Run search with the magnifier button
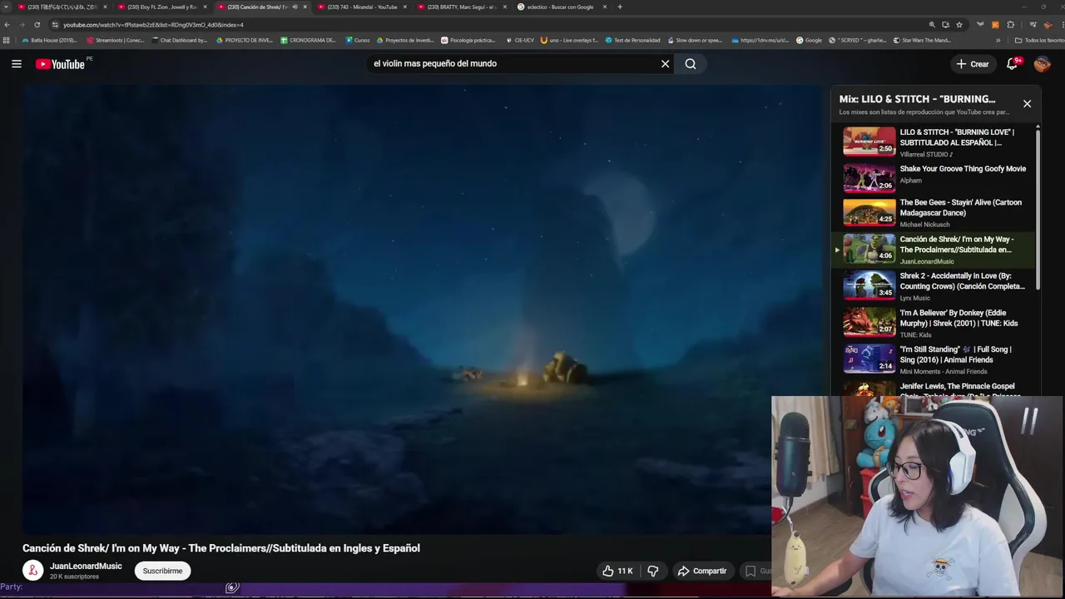 [x=691, y=64]
